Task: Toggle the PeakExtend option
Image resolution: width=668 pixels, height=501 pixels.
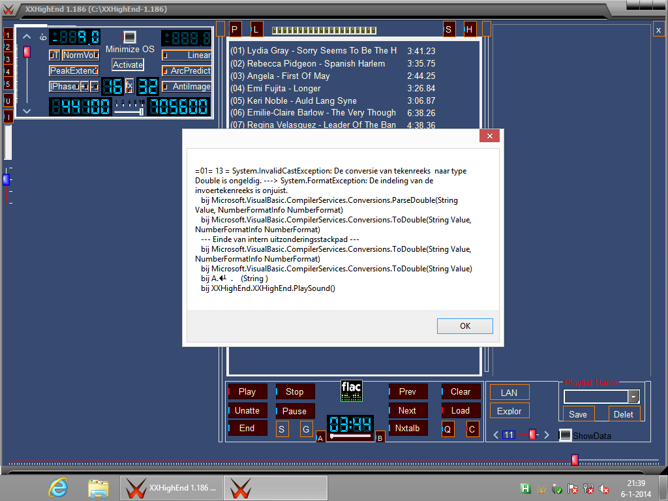Action: (74, 70)
